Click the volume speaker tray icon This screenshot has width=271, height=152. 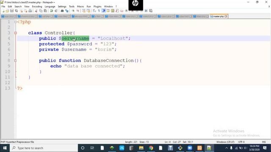pyautogui.click(x=245, y=148)
